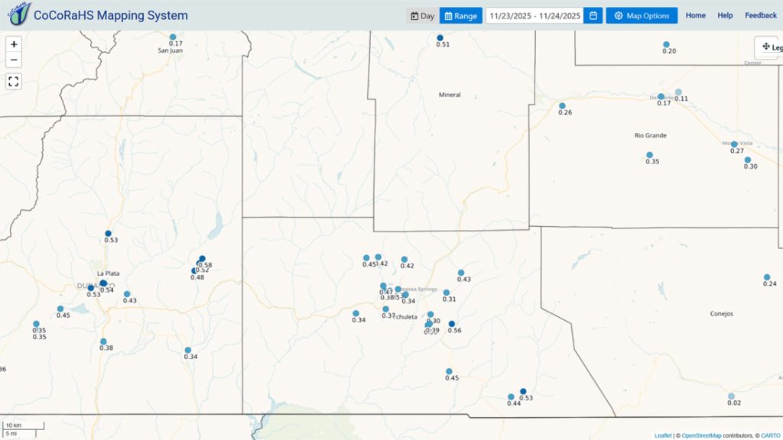Select the 0.38 marker south of Durango
783x440 pixels.
103,341
